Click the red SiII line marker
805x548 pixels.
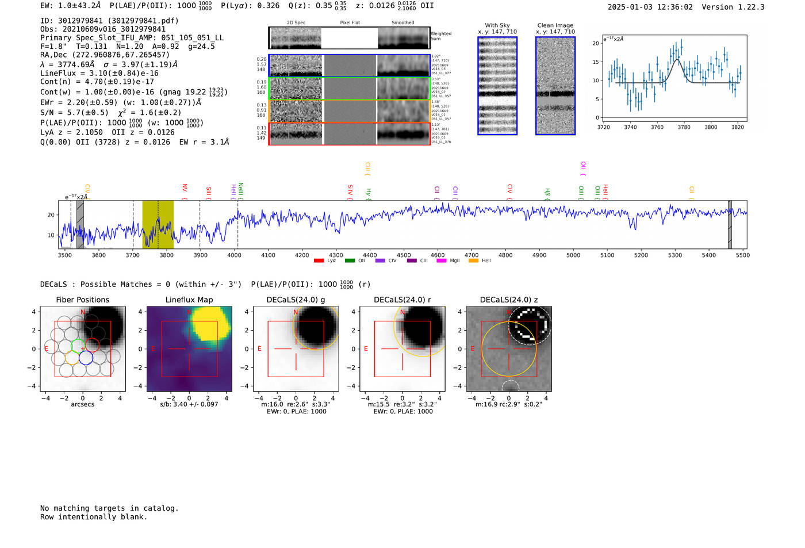coord(209,193)
